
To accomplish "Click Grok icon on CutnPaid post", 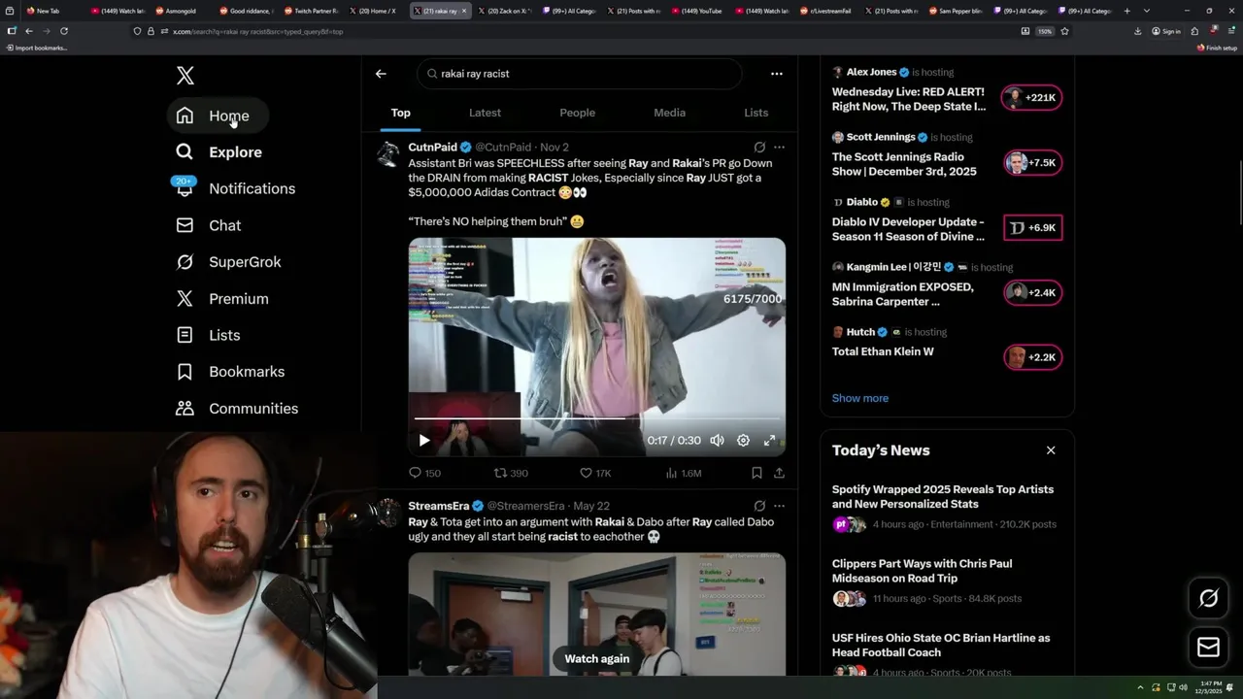I will pos(759,148).
